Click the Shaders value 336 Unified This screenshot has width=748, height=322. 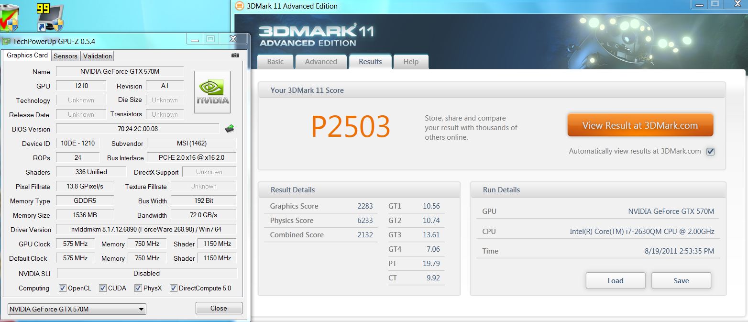click(91, 172)
